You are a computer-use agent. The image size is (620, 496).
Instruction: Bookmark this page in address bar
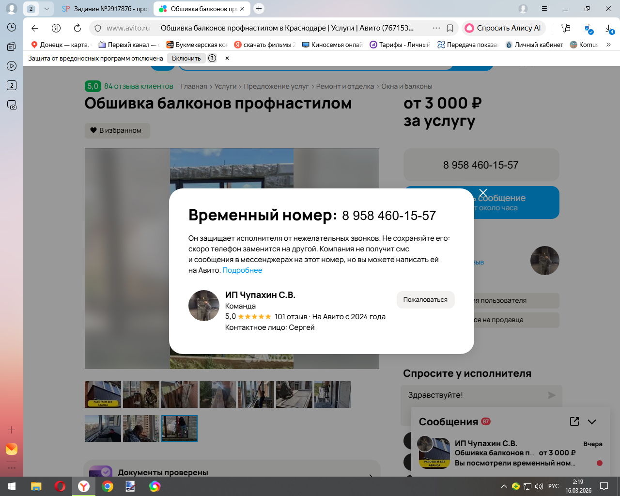pos(450,28)
